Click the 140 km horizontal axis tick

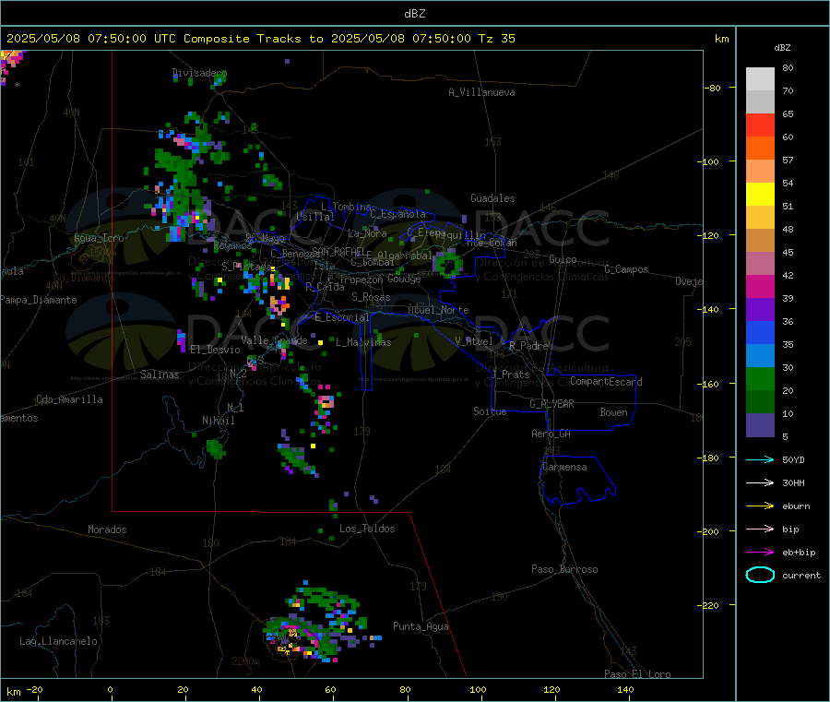[625, 690]
